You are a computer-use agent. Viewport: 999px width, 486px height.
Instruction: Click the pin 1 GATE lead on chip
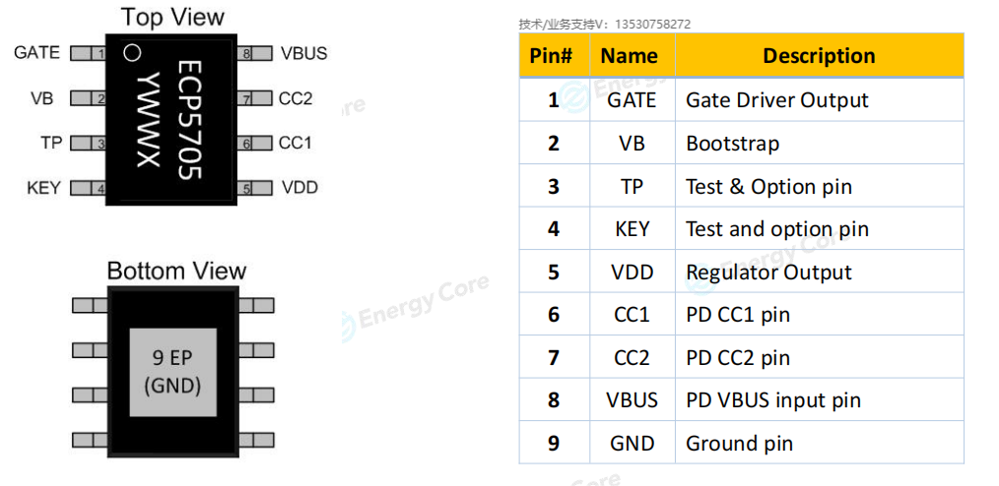point(88,53)
